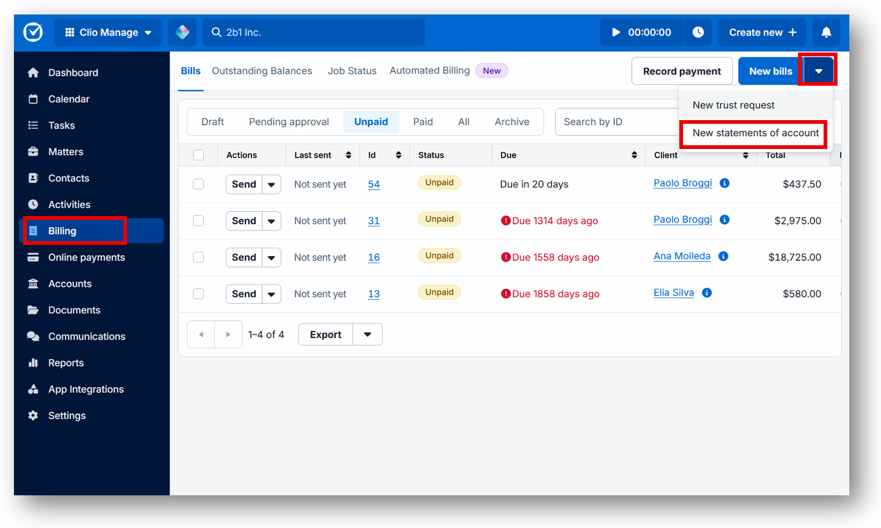Open the clock icon beside the timer
Image resolution: width=881 pixels, height=528 pixels.
pyautogui.click(x=698, y=32)
